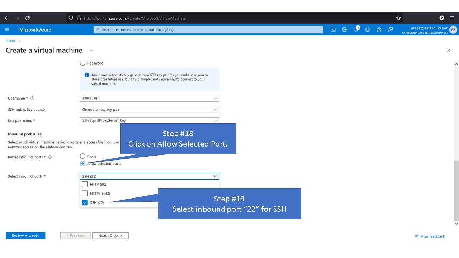Click the Username input field
Screen dimensions: 459x258
coord(146,98)
